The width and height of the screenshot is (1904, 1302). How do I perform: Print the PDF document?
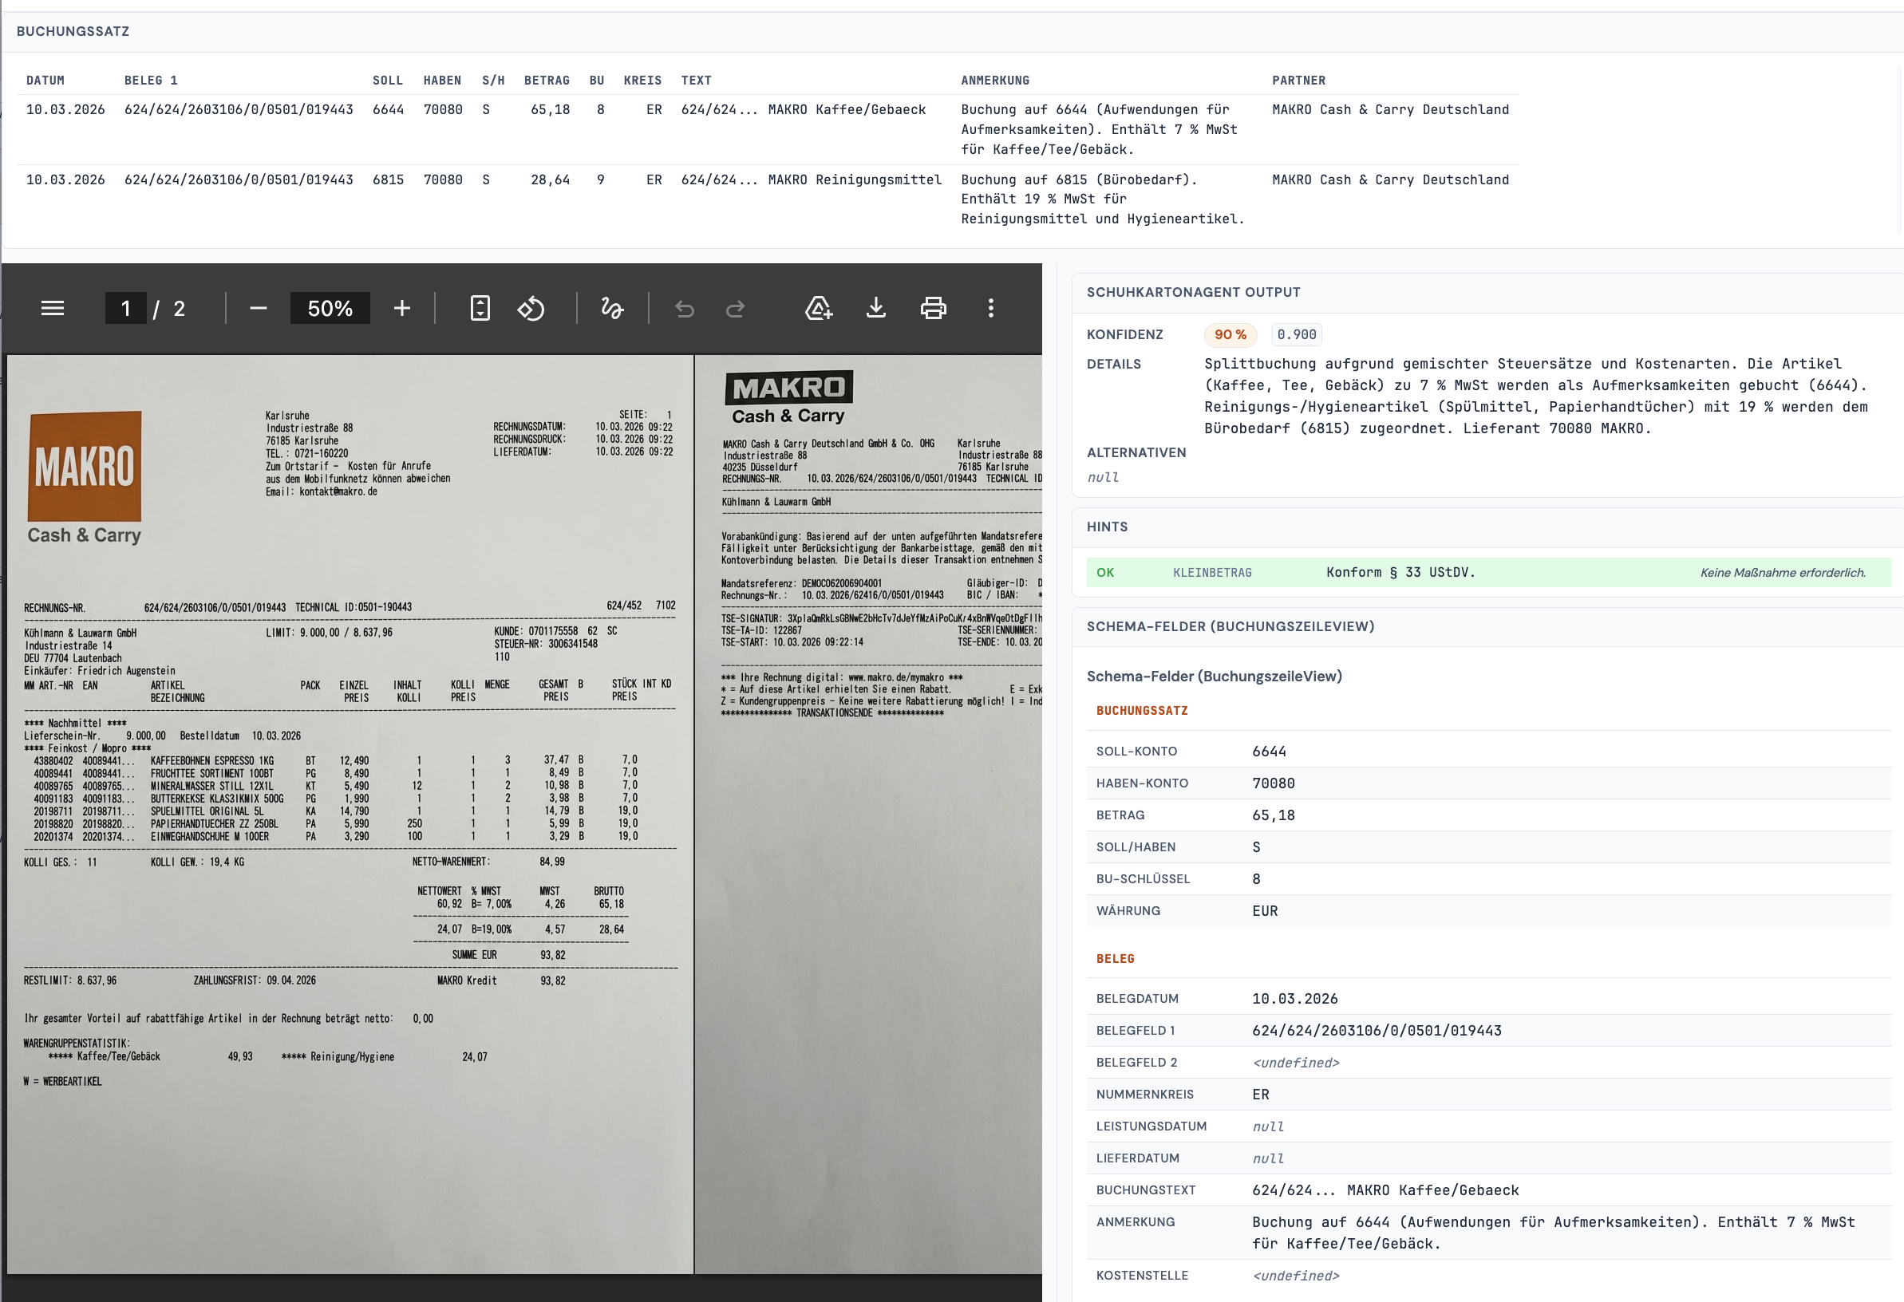933,308
